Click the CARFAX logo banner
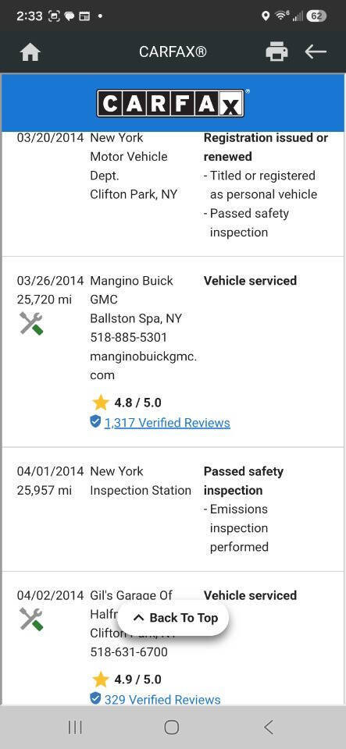This screenshot has width=346, height=749. click(173, 103)
